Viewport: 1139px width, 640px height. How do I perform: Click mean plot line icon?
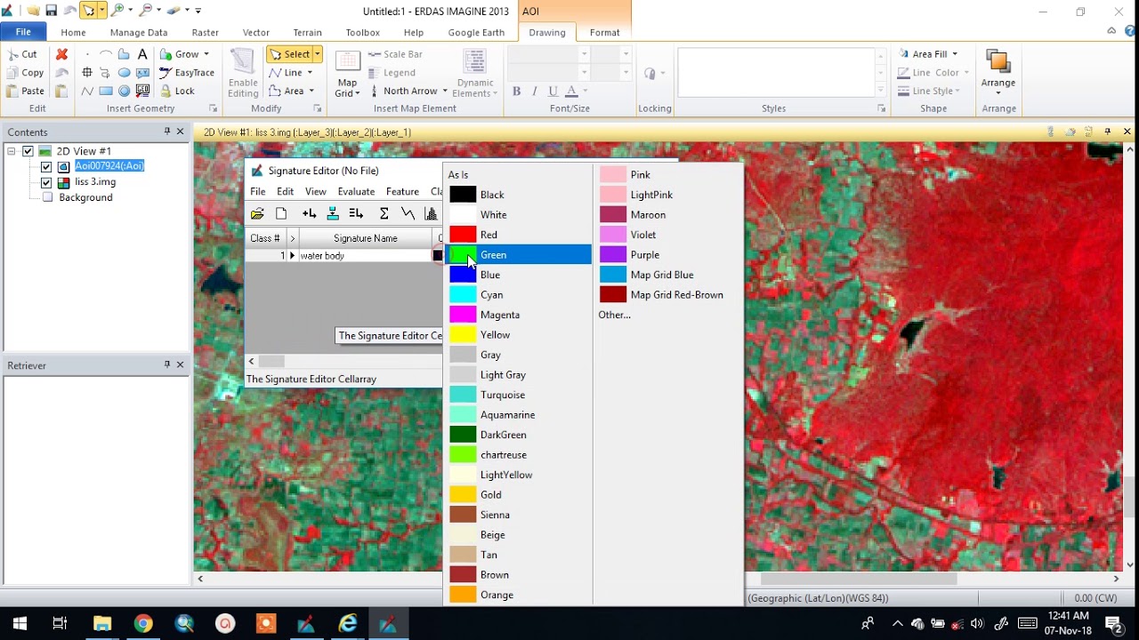(408, 213)
